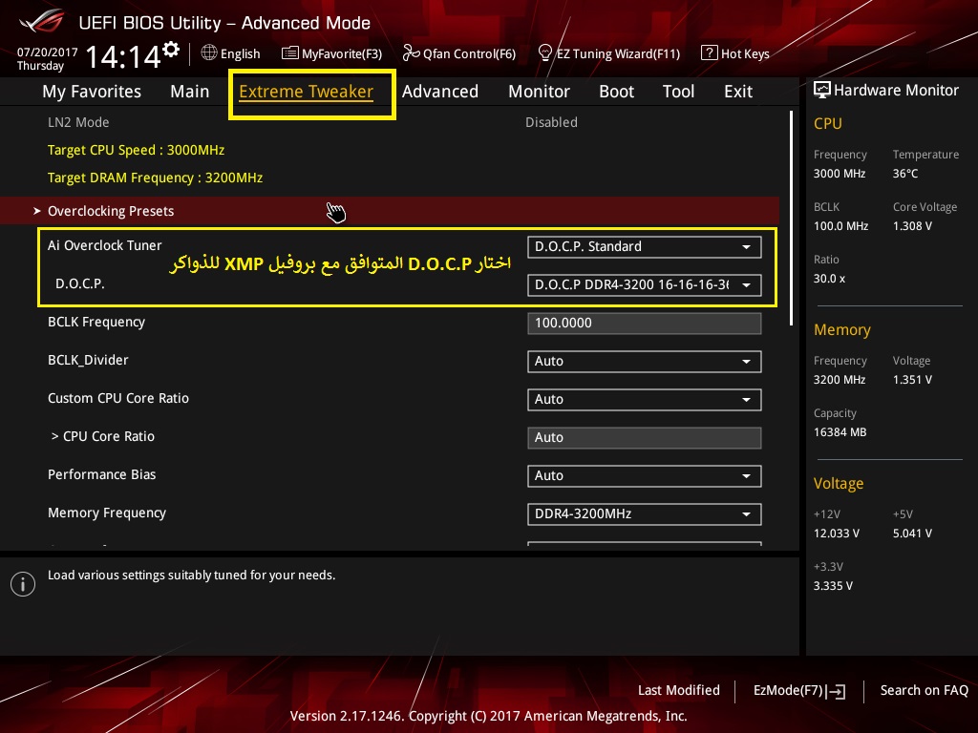Click the EzMode exit arrow icon
Viewport: 978px width, 733px height.
click(836, 691)
